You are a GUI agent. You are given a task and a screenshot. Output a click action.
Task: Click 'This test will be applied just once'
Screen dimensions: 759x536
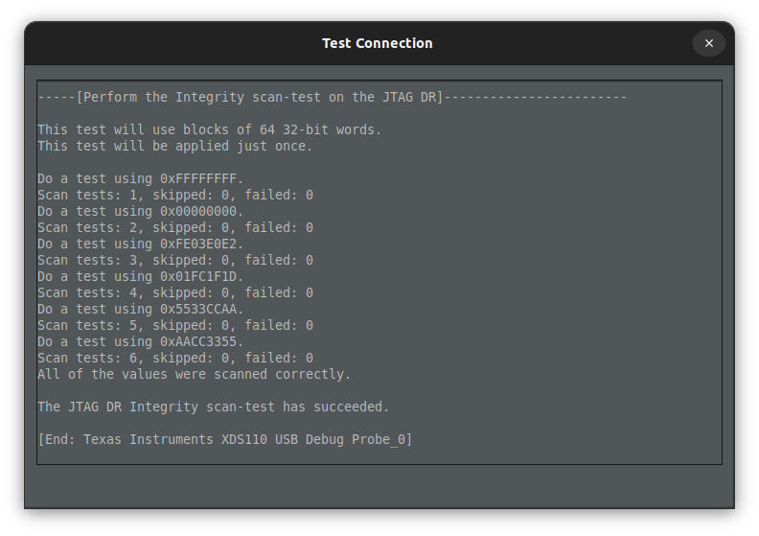tap(174, 146)
